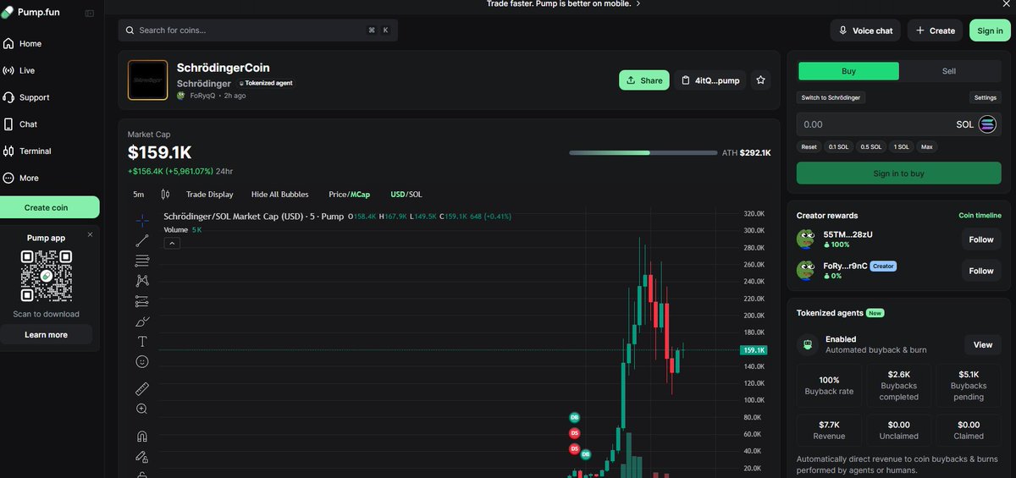Image resolution: width=1016 pixels, height=478 pixels.
Task: Collapse the chart legend indicators arrow
Action: point(171,244)
